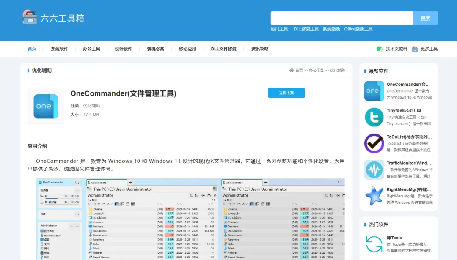This screenshot has height=260, width=457.
Task: Open DLL修复工具 hot tool link
Action: 306,29
